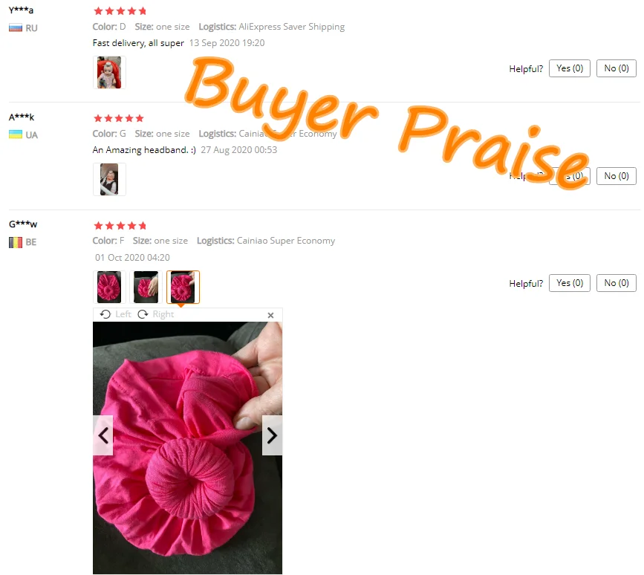This screenshot has height=575, width=644.
Task: Click the five-star rating of Y***a
Action: (x=120, y=11)
